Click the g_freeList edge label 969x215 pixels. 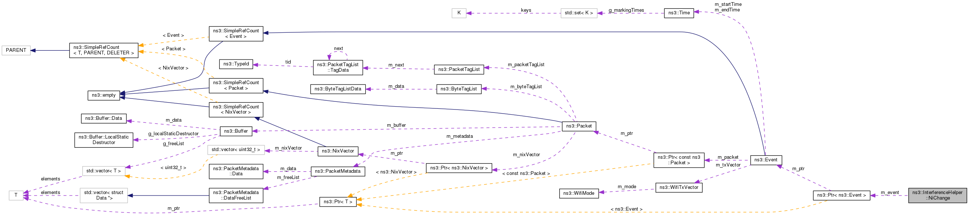(173, 143)
